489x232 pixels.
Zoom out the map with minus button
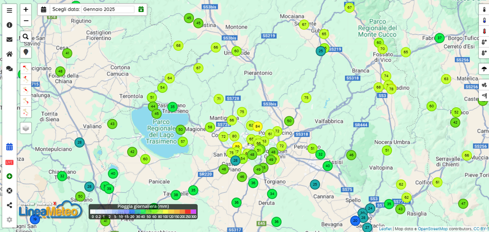pyautogui.click(x=26, y=21)
